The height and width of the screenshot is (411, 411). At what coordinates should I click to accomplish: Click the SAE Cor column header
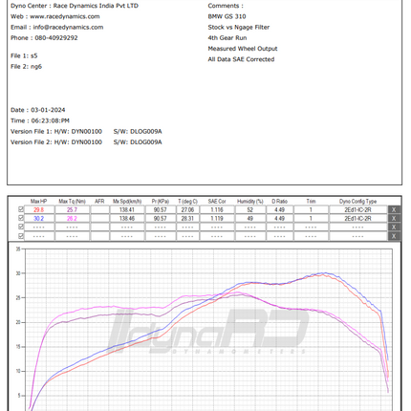(217, 202)
